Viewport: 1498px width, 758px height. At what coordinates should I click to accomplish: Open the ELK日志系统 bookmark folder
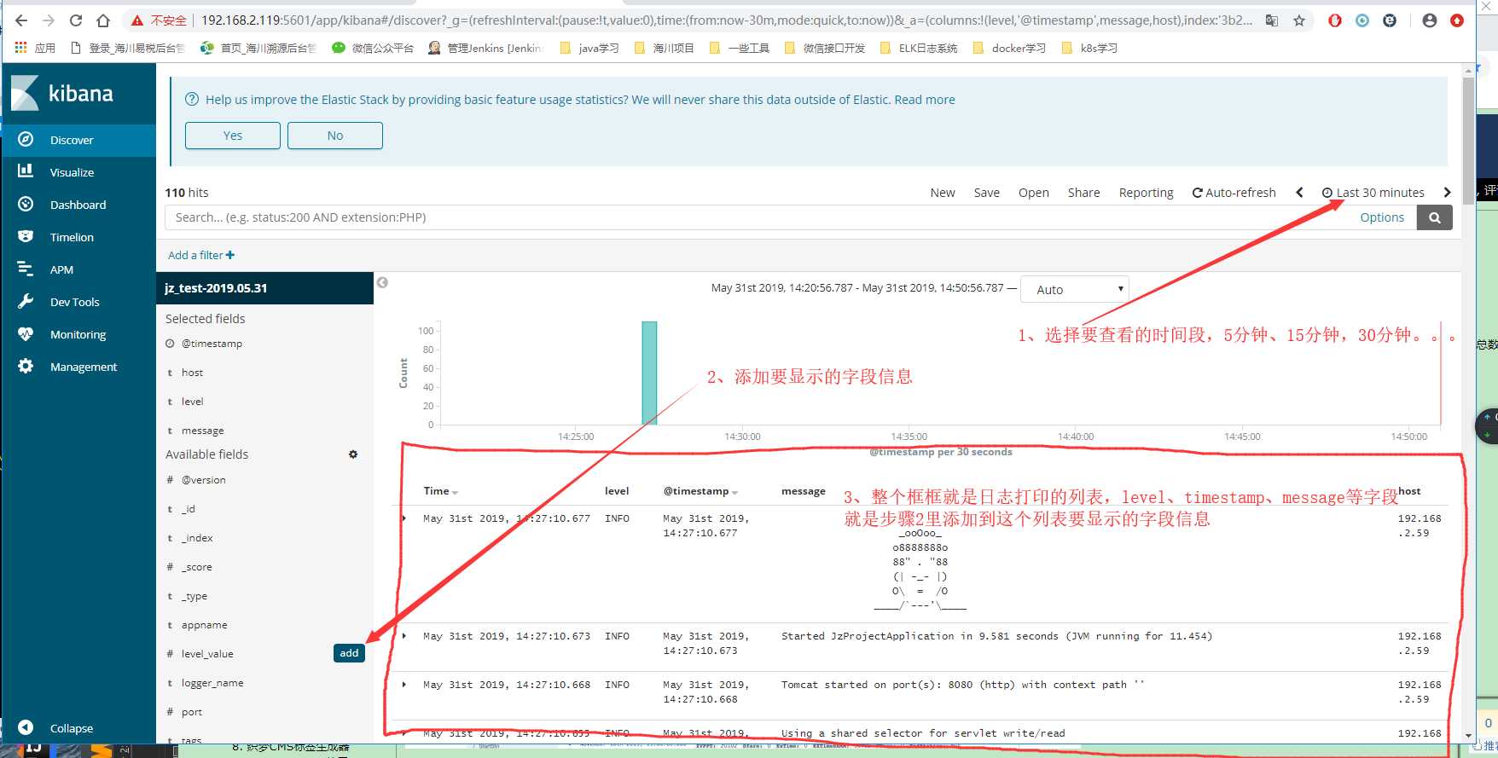tap(917, 48)
